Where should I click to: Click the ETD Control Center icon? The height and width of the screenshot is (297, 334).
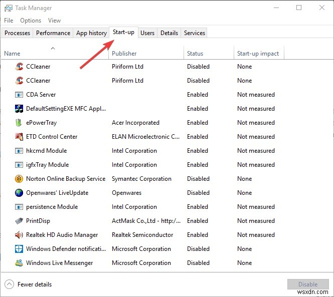coord(19,137)
